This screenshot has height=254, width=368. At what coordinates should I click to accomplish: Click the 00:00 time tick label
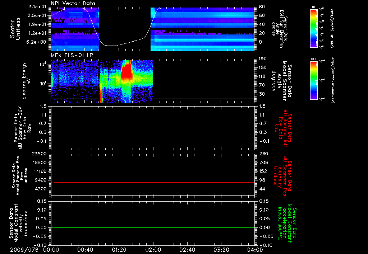pos(51,250)
